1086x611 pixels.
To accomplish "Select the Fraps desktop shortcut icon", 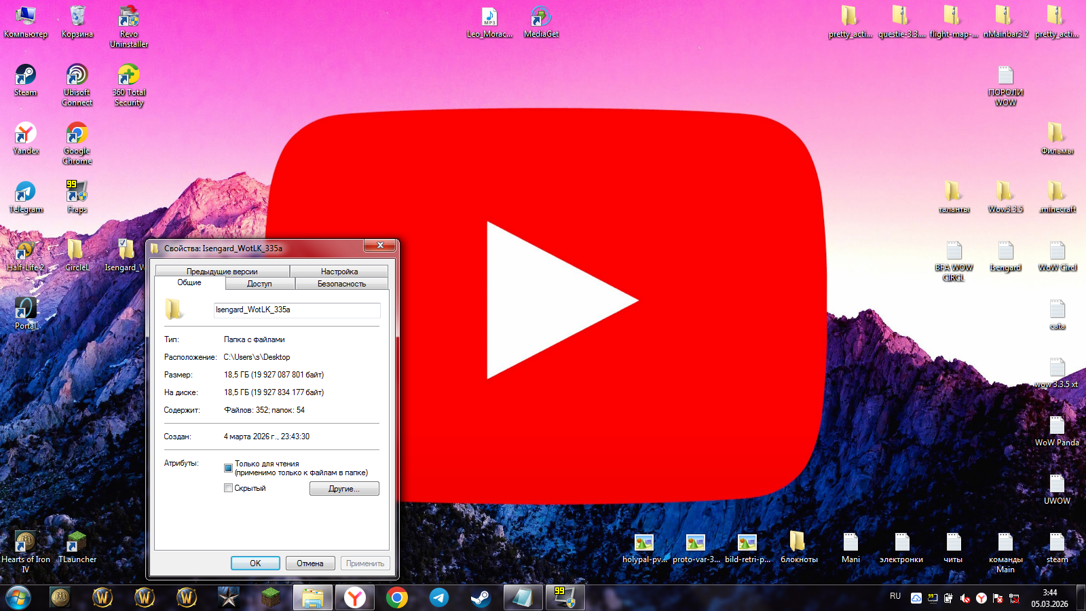I will coord(77,193).
